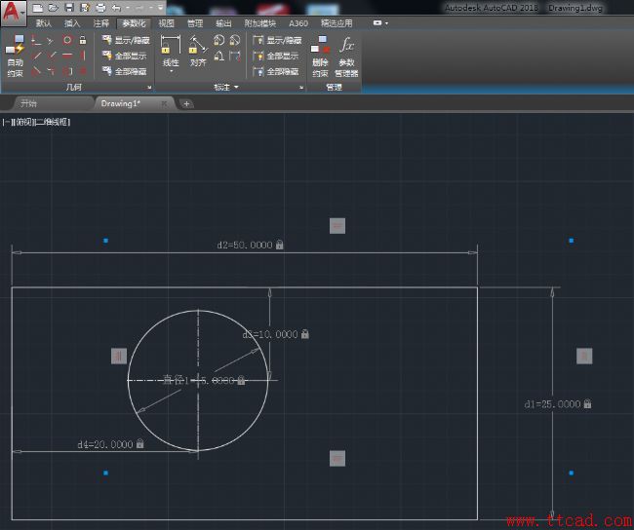This screenshot has height=530, width=634.
Task: Switch to the 附加模块 ribbon tab
Action: [x=260, y=23]
